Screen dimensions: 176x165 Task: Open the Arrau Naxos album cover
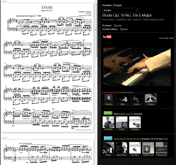point(108,148)
